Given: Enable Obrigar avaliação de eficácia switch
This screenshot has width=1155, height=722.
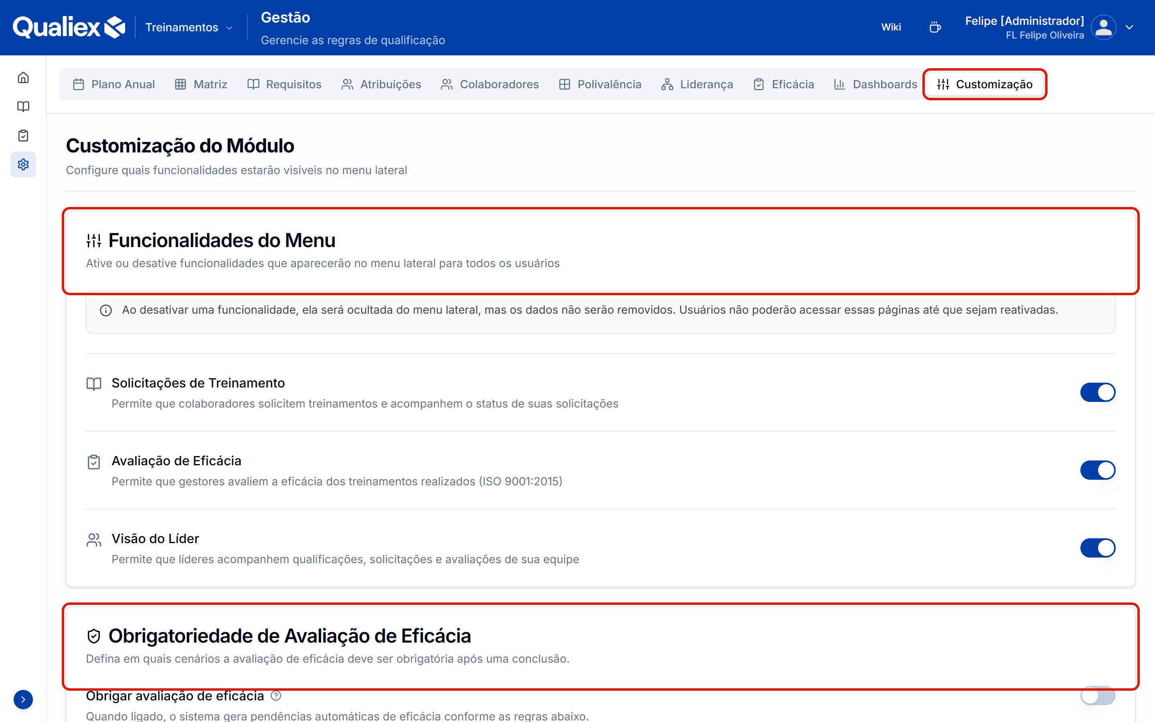Looking at the screenshot, I should point(1098,696).
